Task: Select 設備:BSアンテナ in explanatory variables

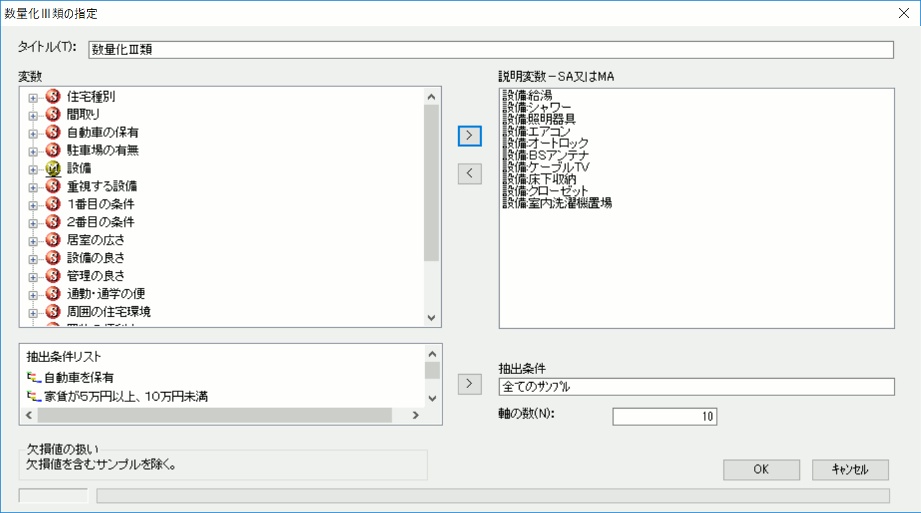Action: point(546,155)
